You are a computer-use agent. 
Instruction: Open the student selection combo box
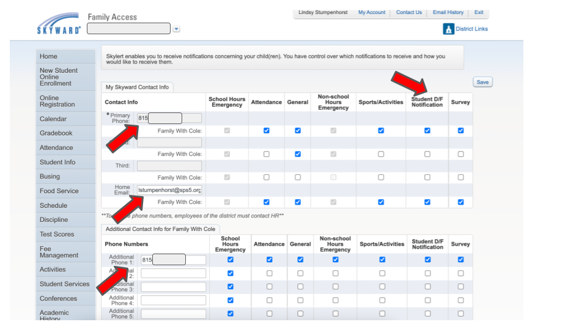pos(128,29)
